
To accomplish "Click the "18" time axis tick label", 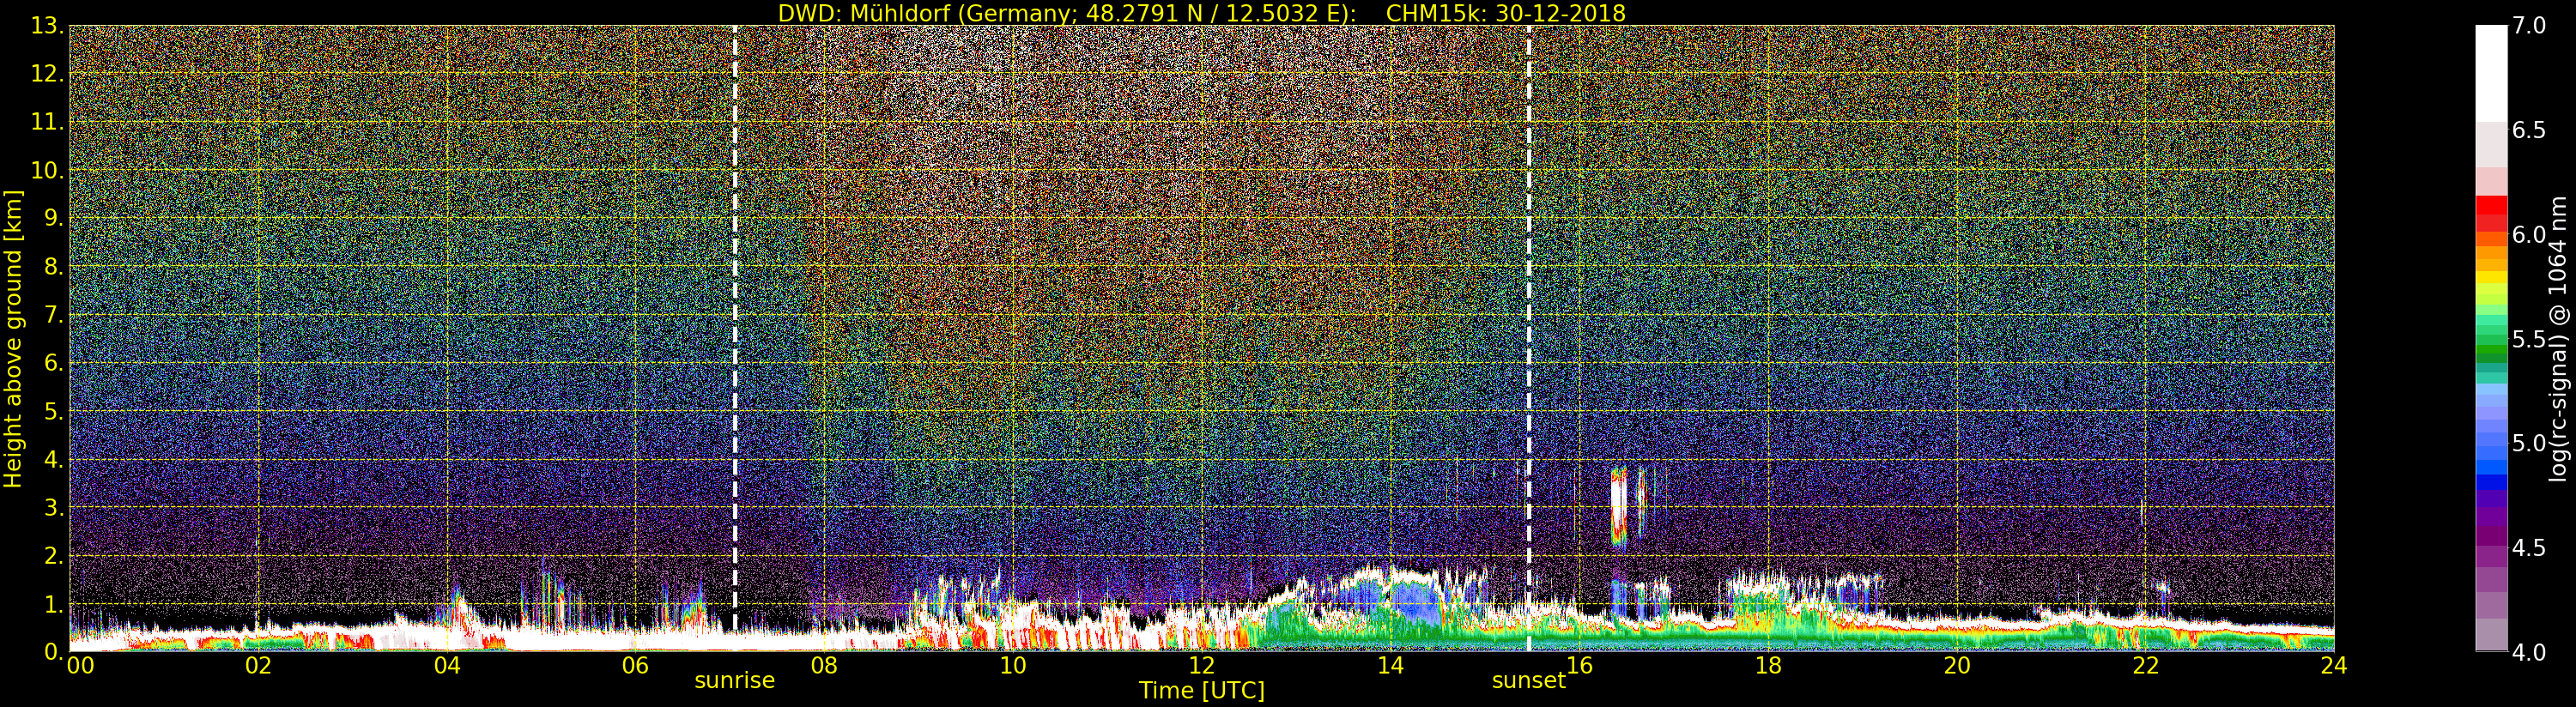I will click(1768, 666).
